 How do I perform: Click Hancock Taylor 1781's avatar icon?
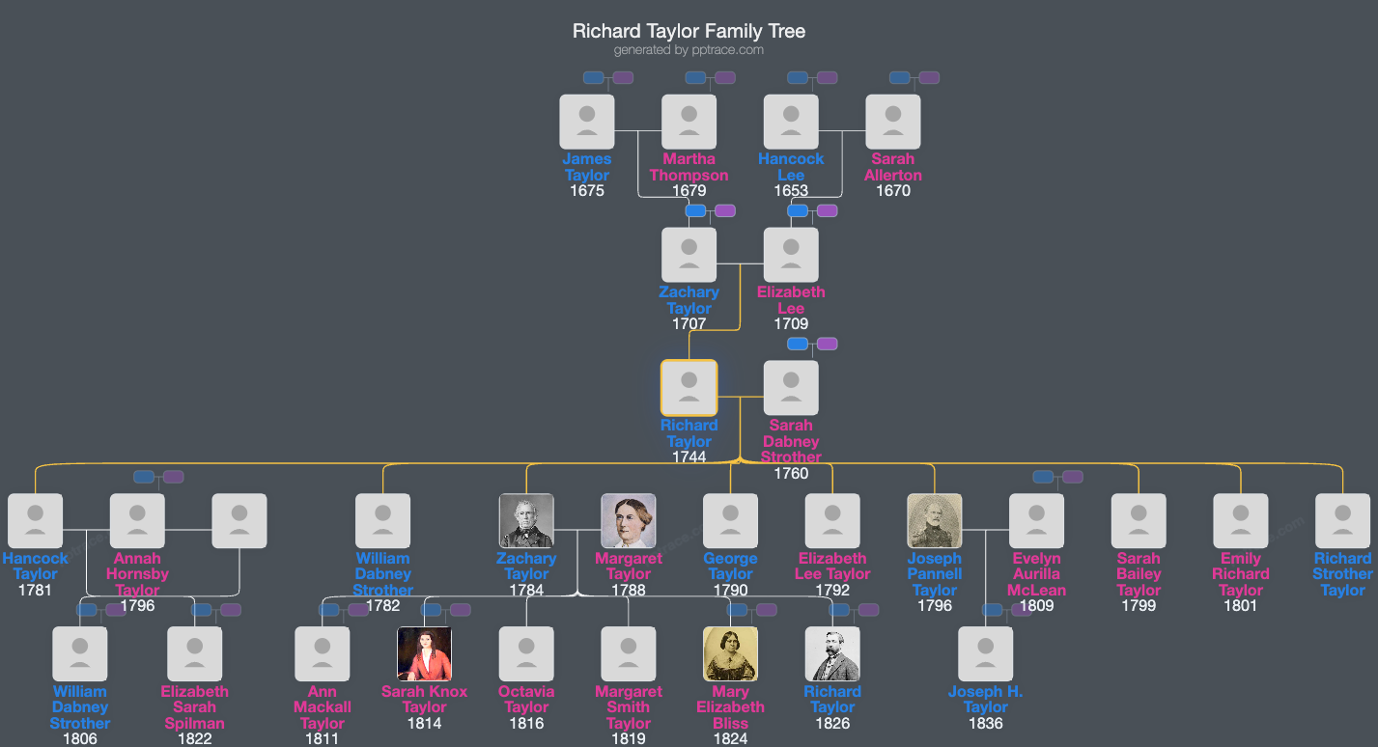click(36, 519)
